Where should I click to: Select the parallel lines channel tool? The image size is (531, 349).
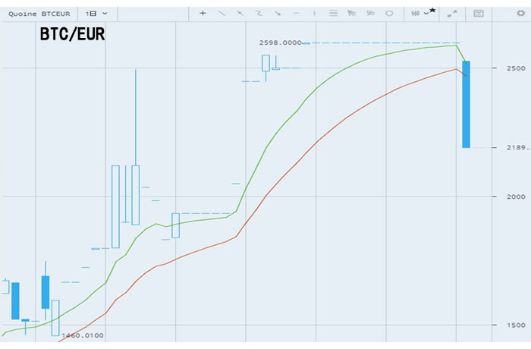(333, 13)
